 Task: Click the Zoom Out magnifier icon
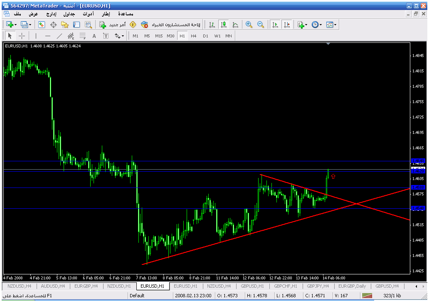tap(261, 25)
